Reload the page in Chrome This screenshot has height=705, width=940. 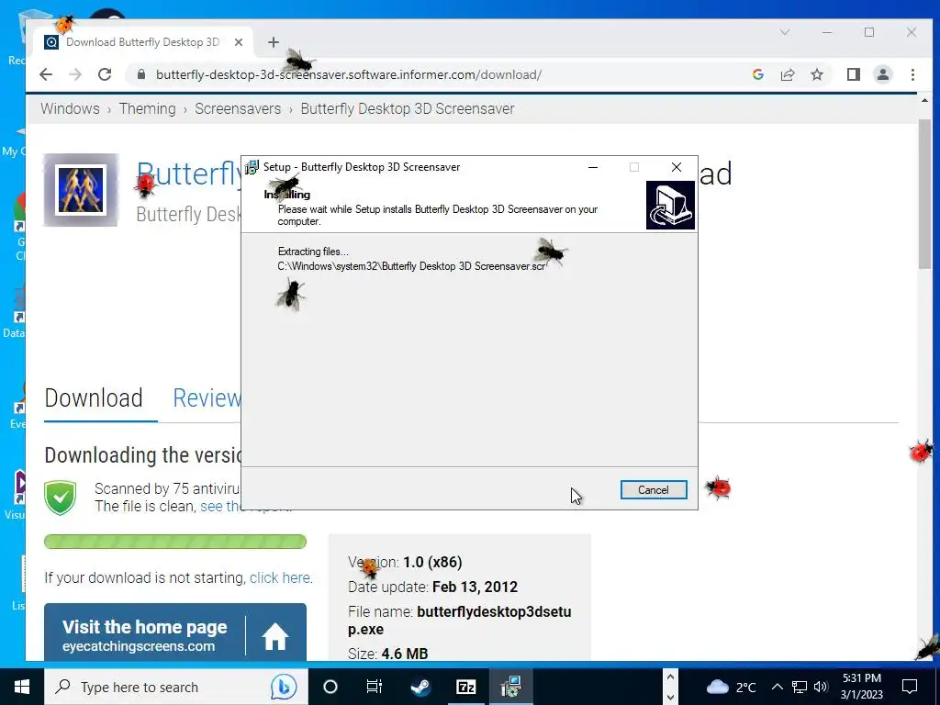tap(105, 74)
